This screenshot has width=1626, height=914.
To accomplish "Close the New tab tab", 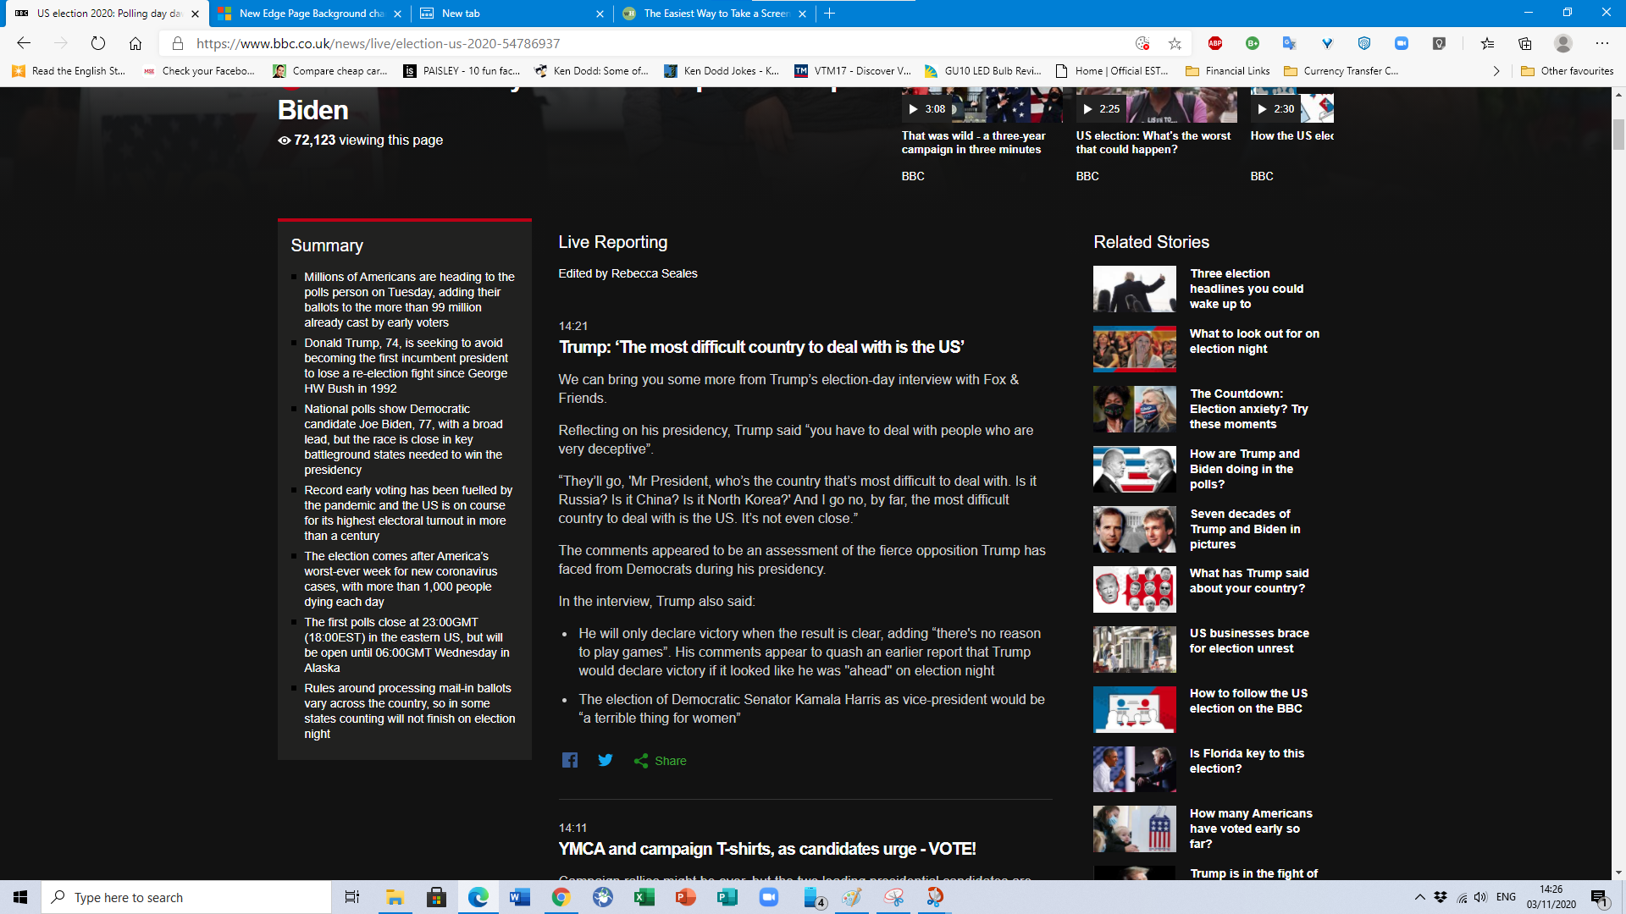I will tap(600, 14).
